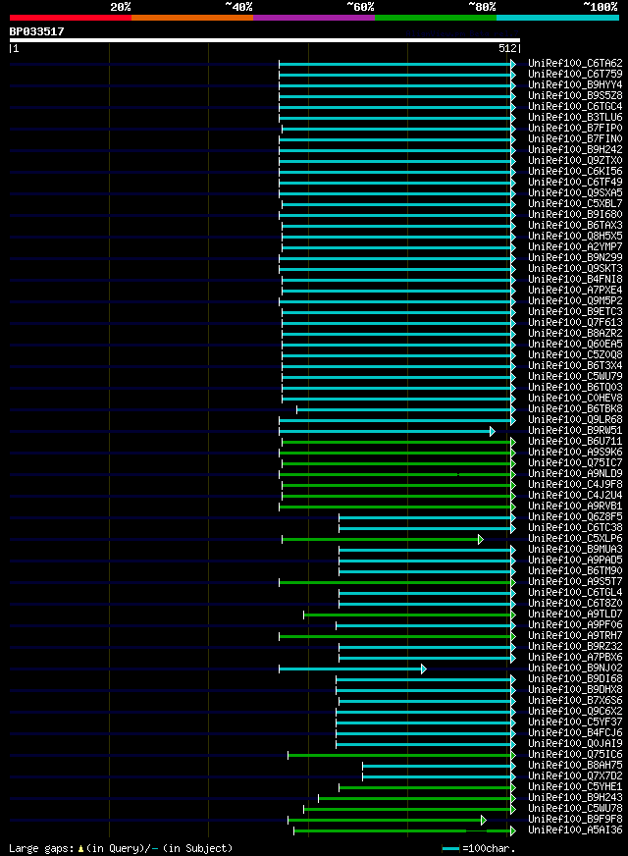
Task: Select the UniRef100_A9RVB1 label
Action: click(x=575, y=507)
